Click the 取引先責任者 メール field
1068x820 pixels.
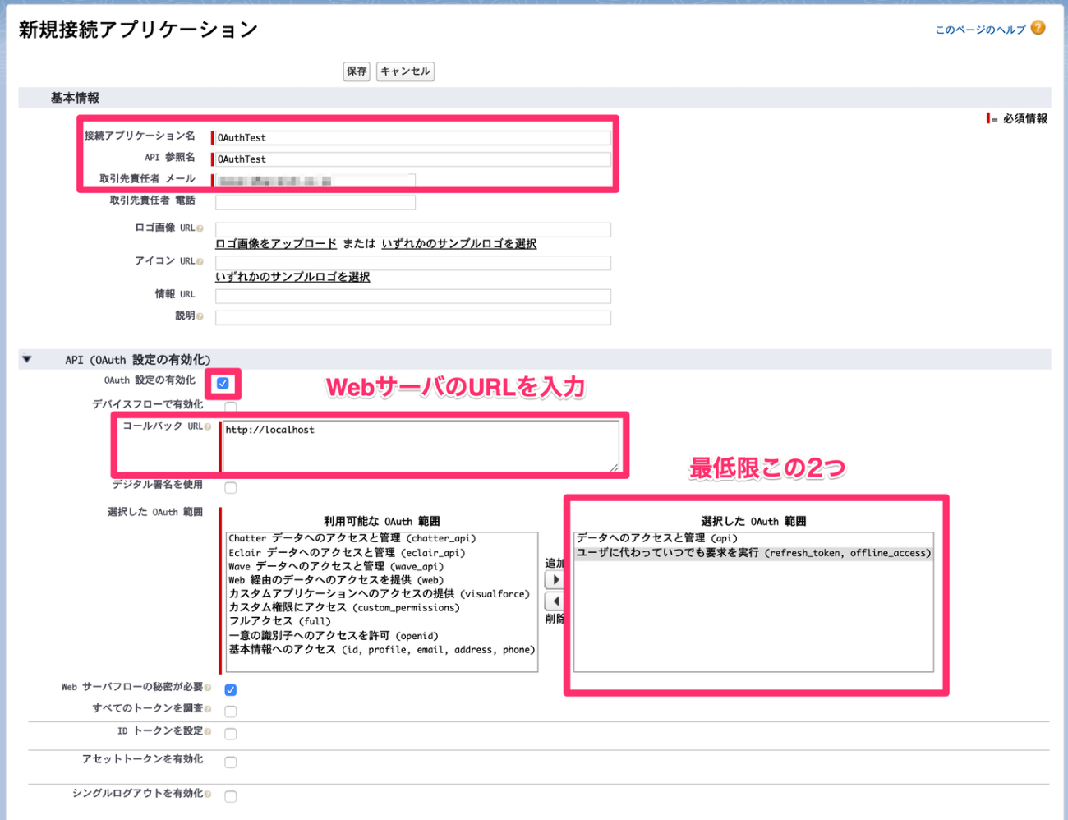point(315,181)
